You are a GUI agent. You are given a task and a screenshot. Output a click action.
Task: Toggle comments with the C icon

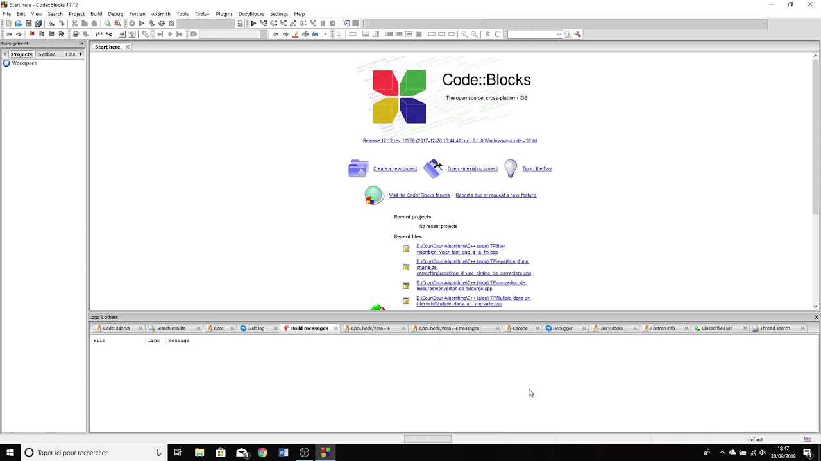[x=497, y=34]
